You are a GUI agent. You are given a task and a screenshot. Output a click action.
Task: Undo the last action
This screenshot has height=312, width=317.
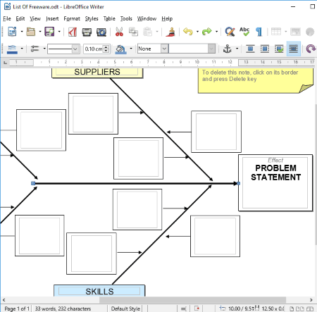pyautogui.click(x=188, y=32)
